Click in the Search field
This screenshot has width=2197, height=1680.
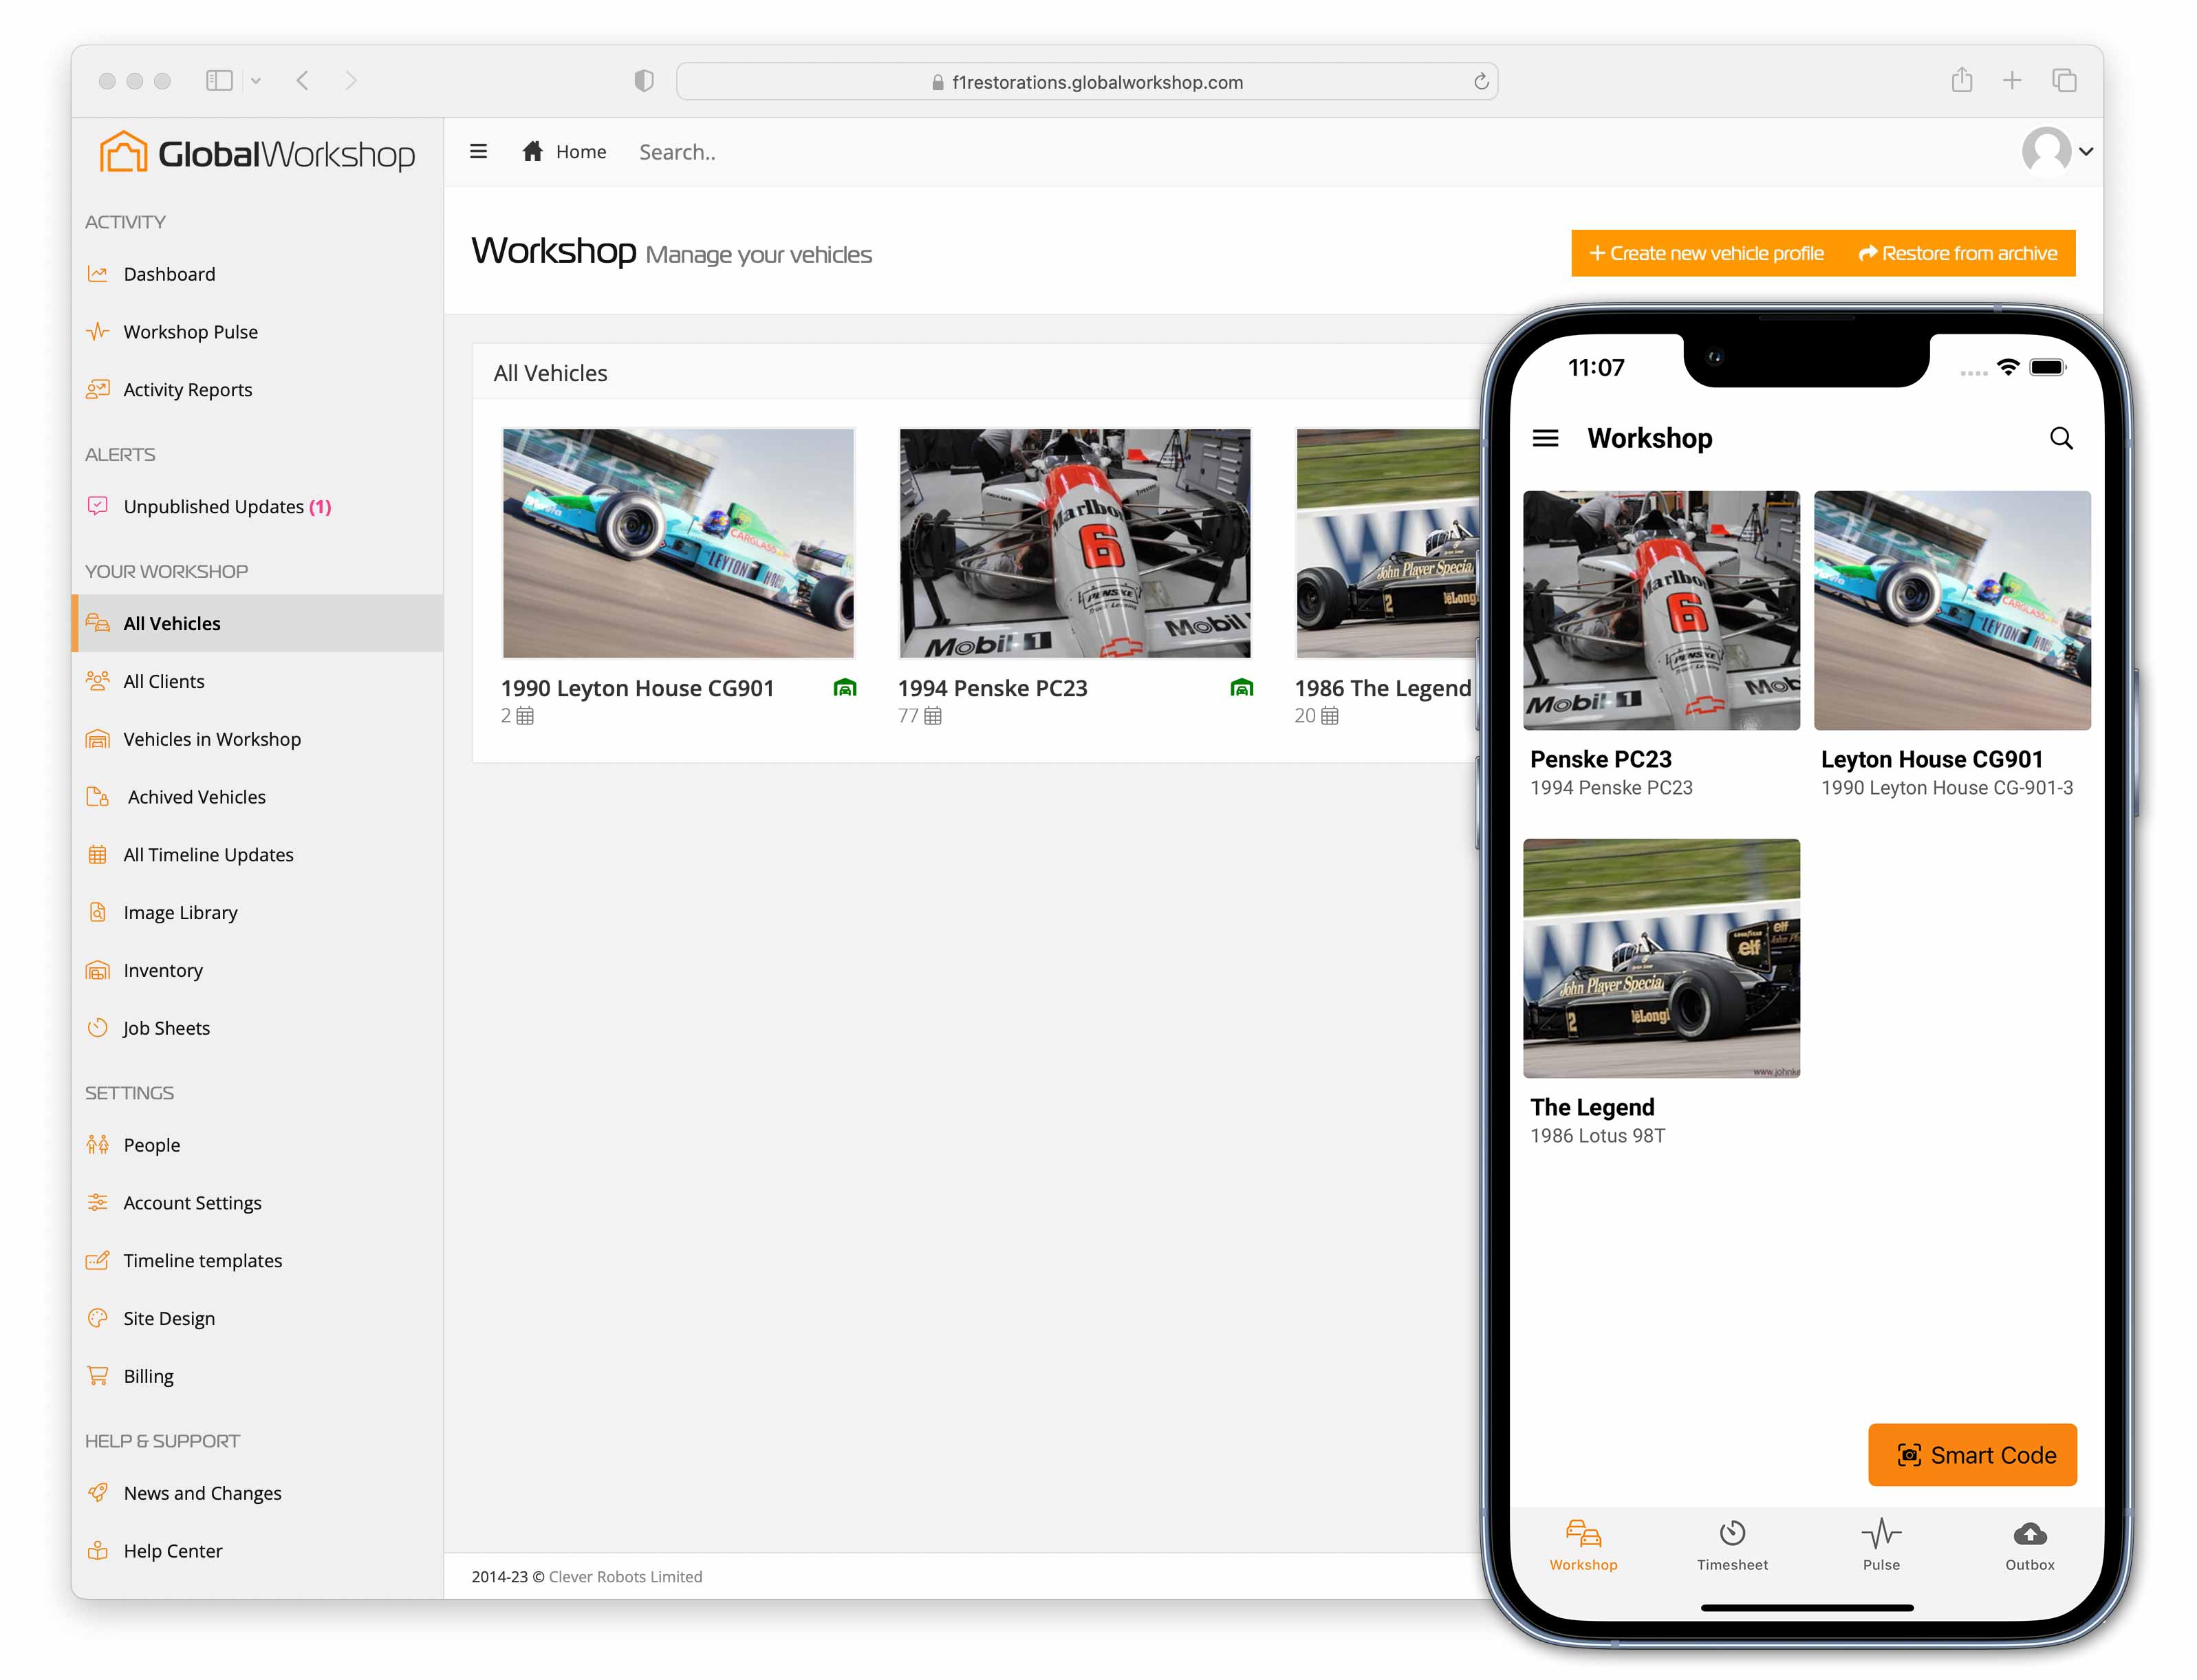[677, 152]
